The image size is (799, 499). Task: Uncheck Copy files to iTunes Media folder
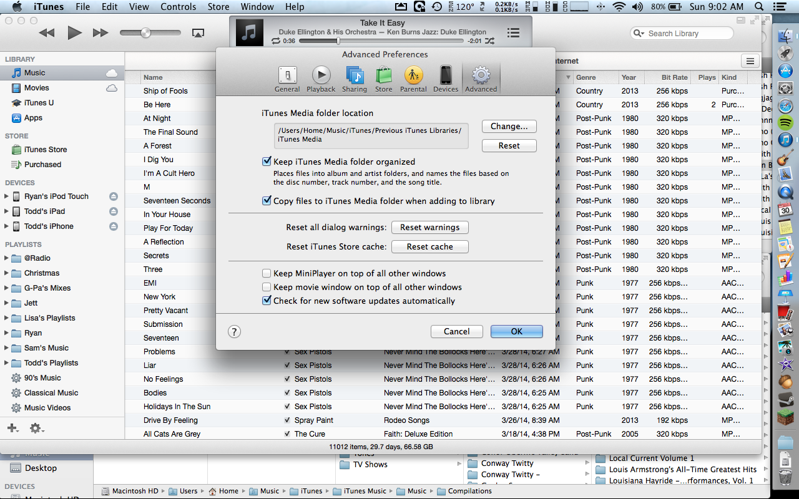click(267, 201)
